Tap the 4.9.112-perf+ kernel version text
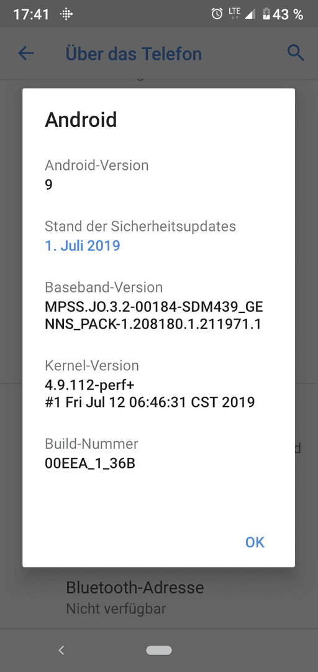This screenshot has height=672, width=318. tap(90, 385)
